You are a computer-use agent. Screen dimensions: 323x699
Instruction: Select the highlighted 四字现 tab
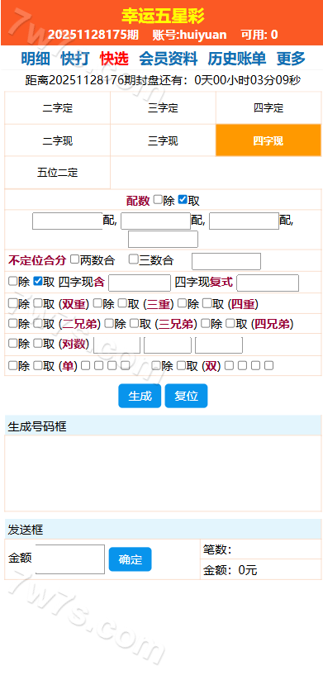(268, 140)
